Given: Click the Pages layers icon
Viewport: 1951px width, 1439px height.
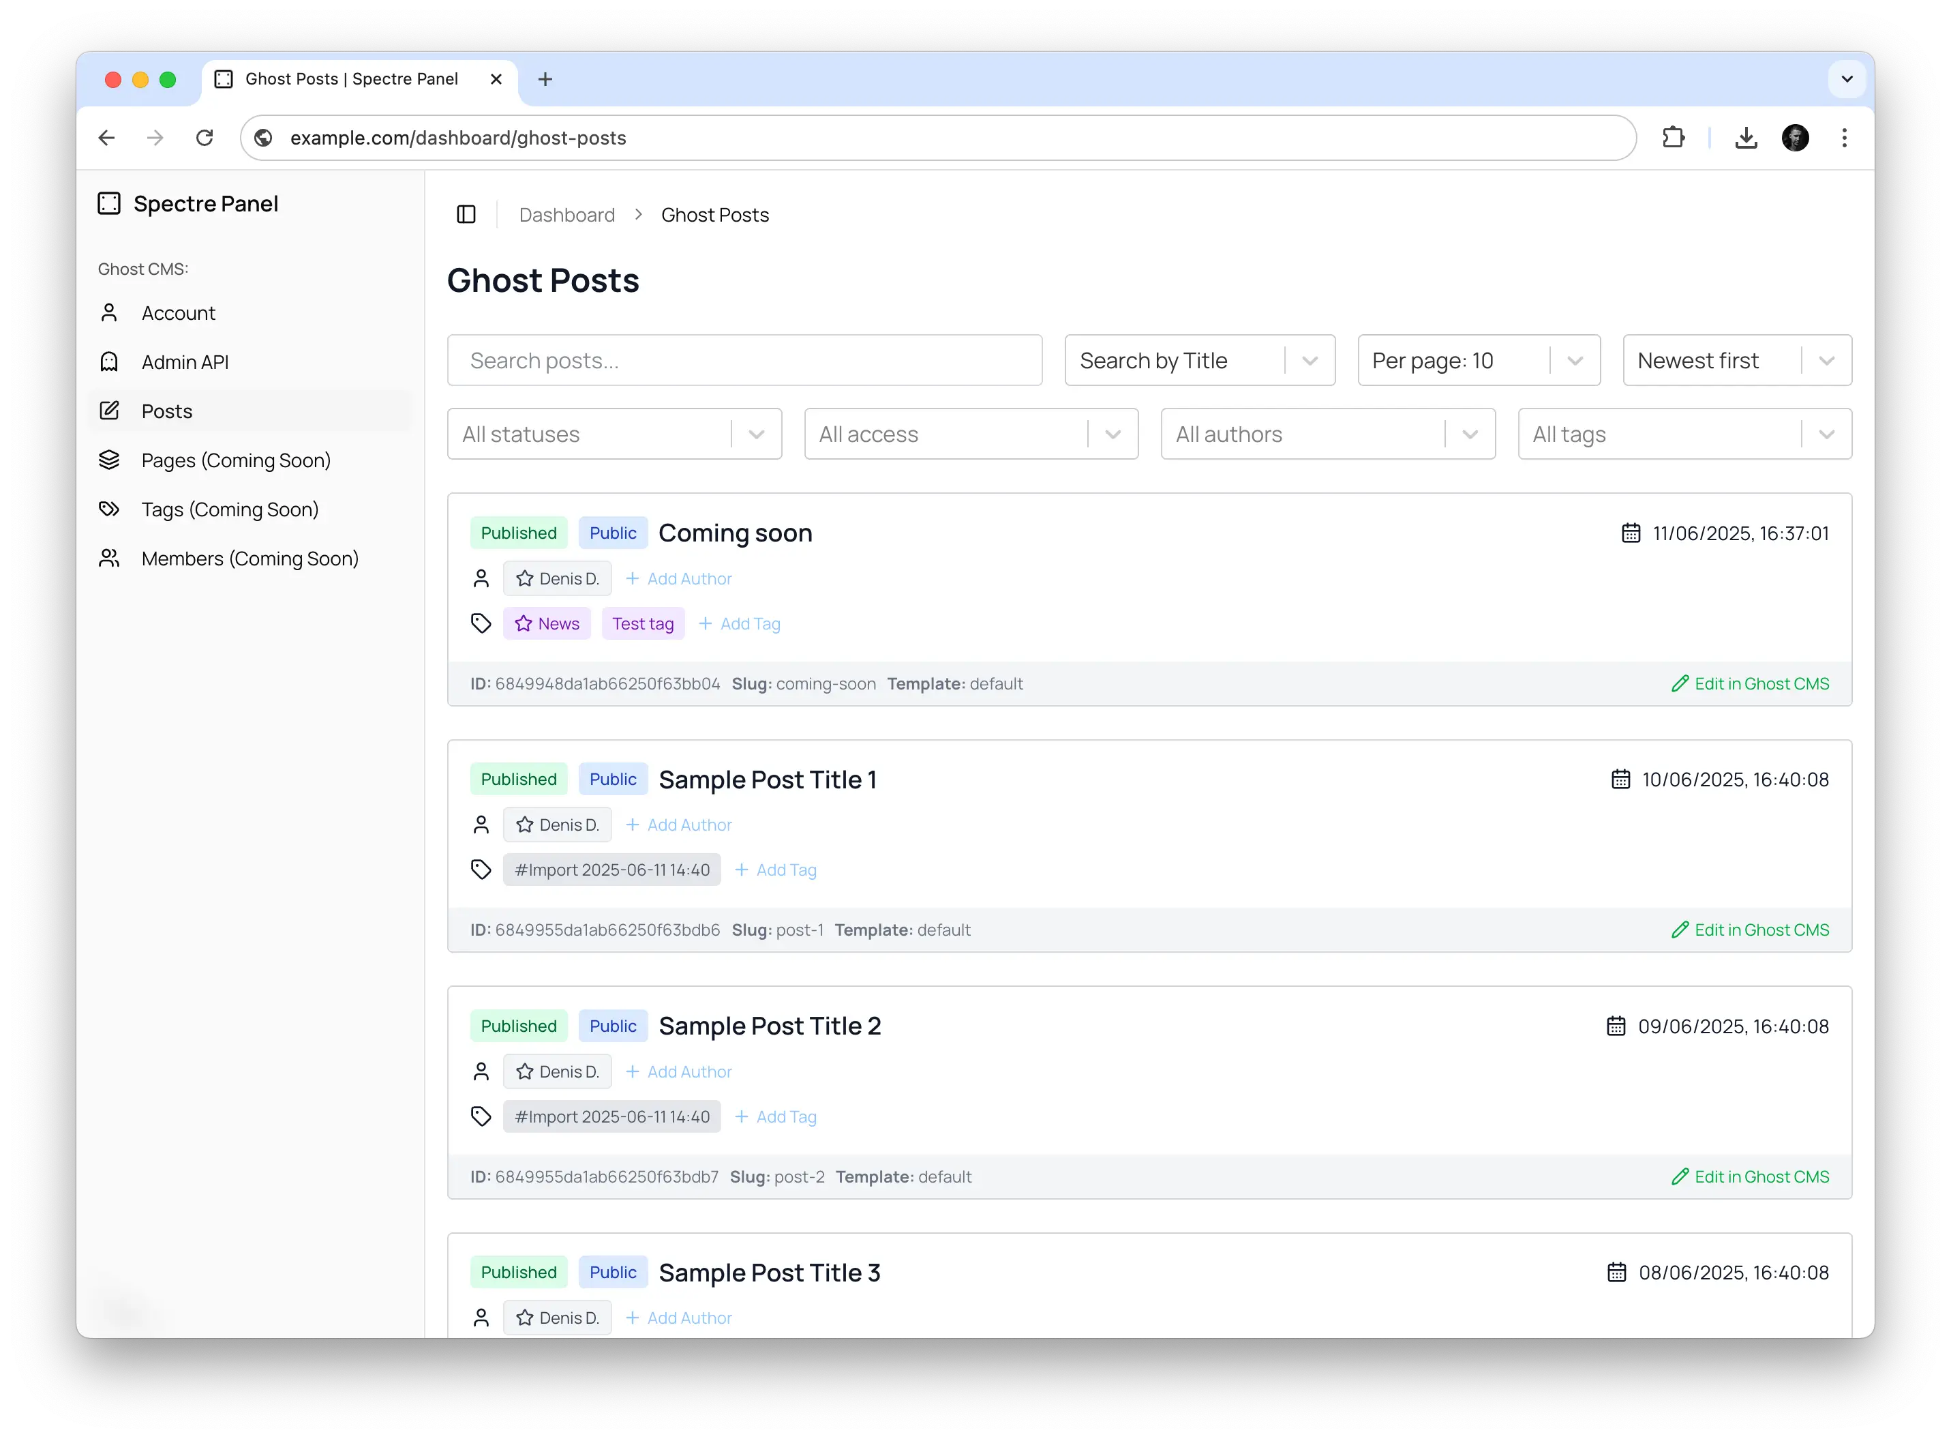Looking at the screenshot, I should [109, 460].
